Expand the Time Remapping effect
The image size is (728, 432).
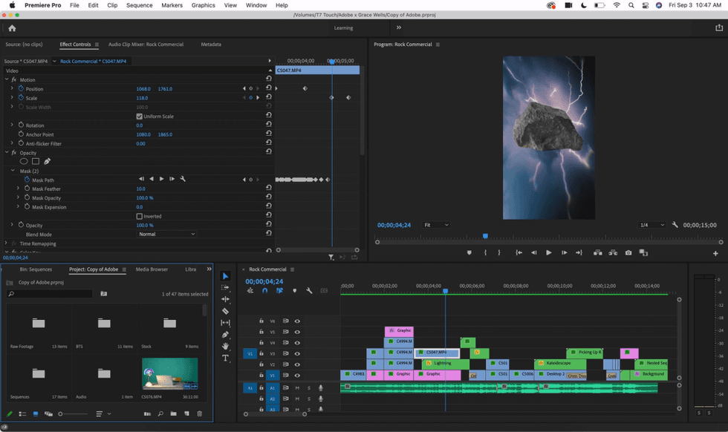point(6,243)
